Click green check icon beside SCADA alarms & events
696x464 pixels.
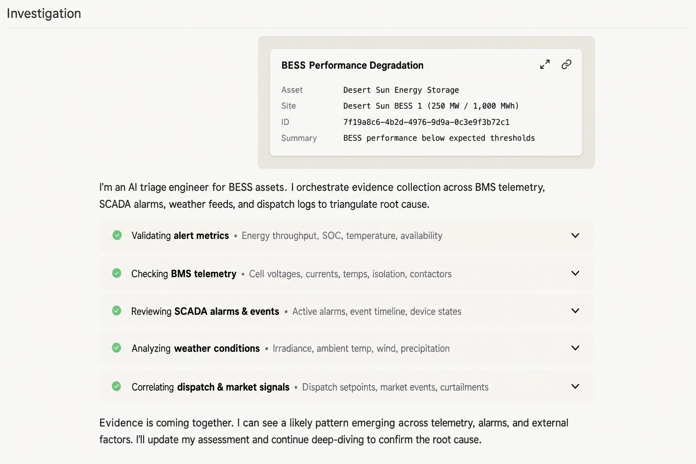(117, 311)
